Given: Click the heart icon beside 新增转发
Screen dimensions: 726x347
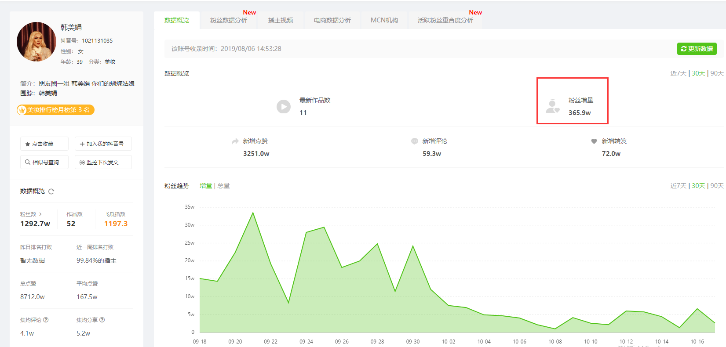Looking at the screenshot, I should pos(594,141).
